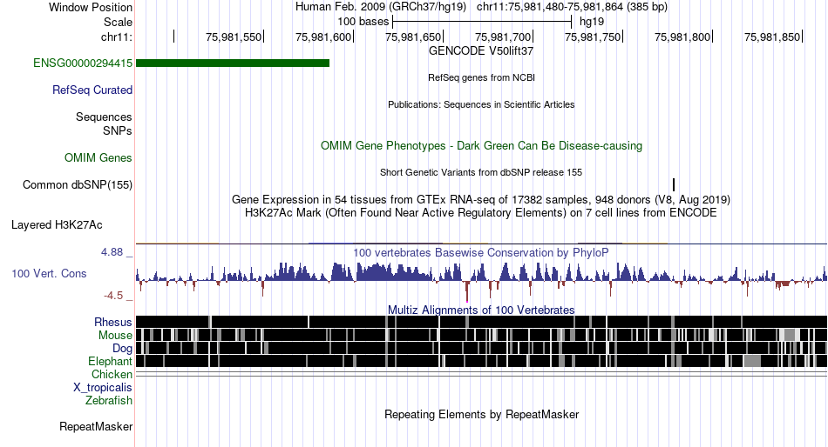Click the SNPs label in Publications track
Screen dimensions: 828x447
pyautogui.click(x=118, y=130)
